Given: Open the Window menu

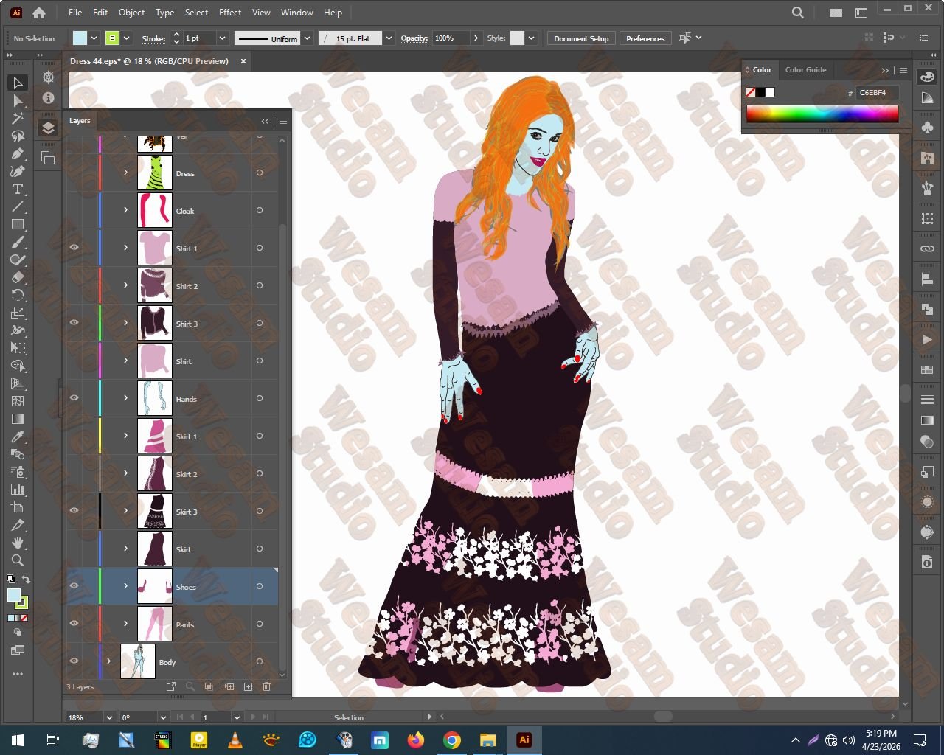Looking at the screenshot, I should [297, 13].
